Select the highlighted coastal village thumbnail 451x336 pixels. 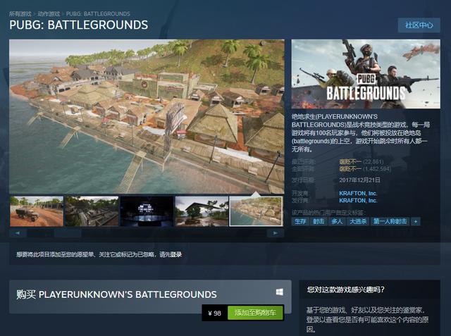click(x=256, y=211)
